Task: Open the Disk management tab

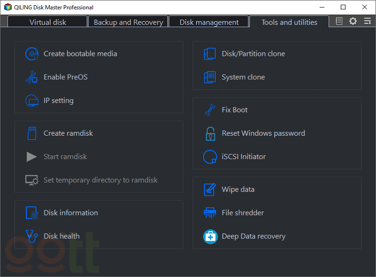Action: tap(209, 22)
